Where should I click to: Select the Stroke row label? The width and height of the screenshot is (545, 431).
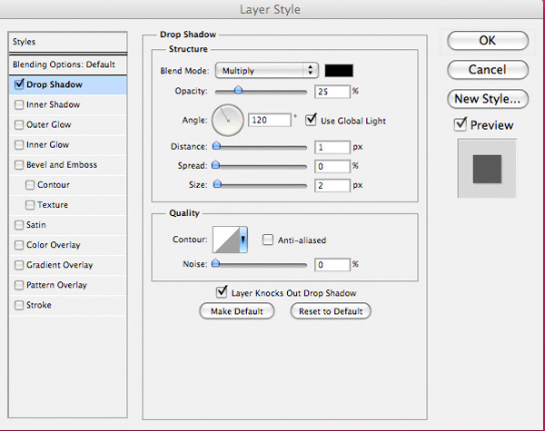point(38,305)
